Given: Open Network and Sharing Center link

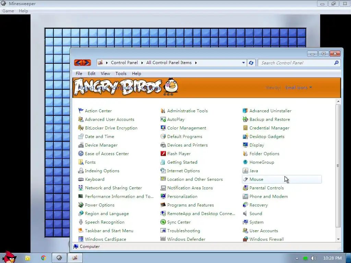Looking at the screenshot, I should pyautogui.click(x=113, y=188).
